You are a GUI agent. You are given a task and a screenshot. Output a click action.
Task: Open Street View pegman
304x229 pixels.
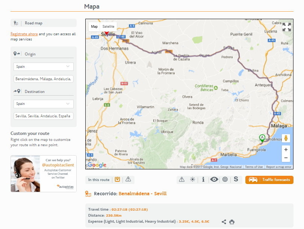click(286, 138)
